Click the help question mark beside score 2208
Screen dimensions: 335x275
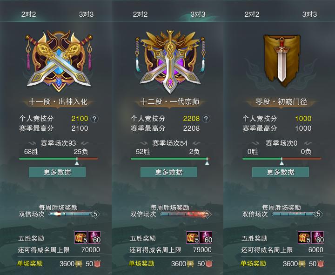pos(206,119)
